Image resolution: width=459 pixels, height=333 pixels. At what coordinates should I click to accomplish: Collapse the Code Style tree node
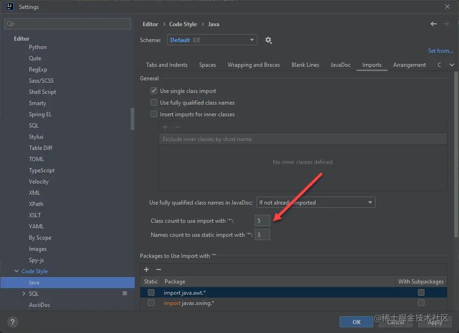click(16, 271)
